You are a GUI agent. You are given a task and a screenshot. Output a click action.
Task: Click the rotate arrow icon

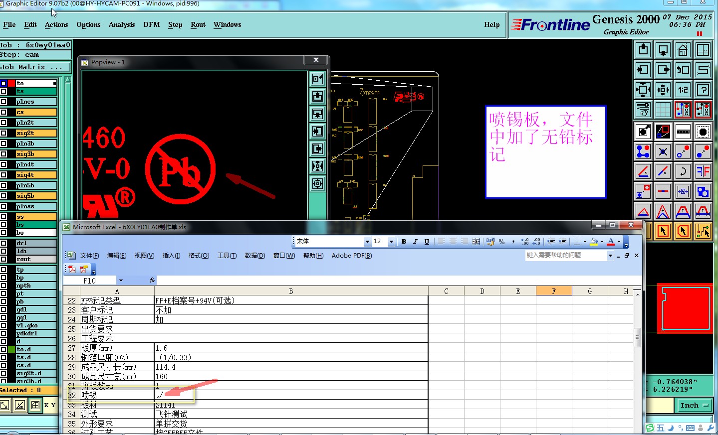683,171
